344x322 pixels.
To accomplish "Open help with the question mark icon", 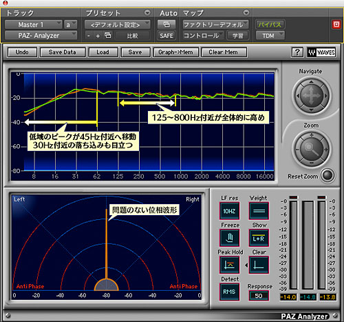I will 297,52.
